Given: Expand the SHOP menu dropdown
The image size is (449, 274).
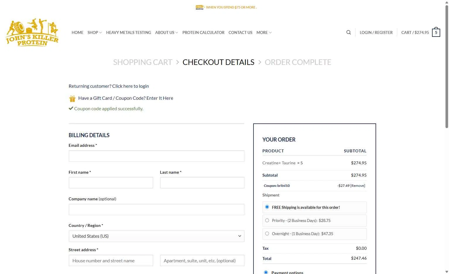Looking at the screenshot, I should coord(95,32).
